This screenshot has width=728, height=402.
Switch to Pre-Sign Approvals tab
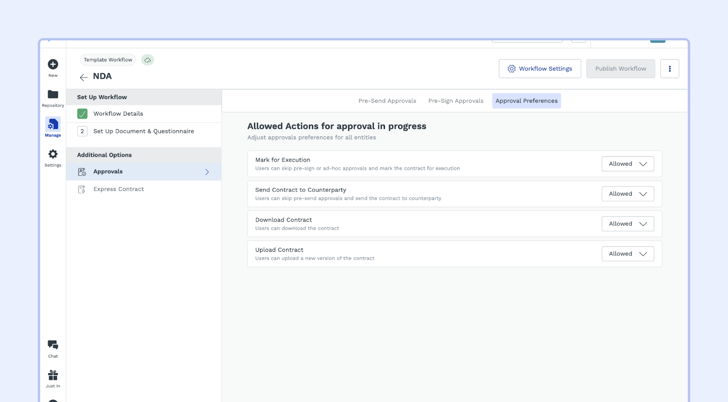pos(455,101)
